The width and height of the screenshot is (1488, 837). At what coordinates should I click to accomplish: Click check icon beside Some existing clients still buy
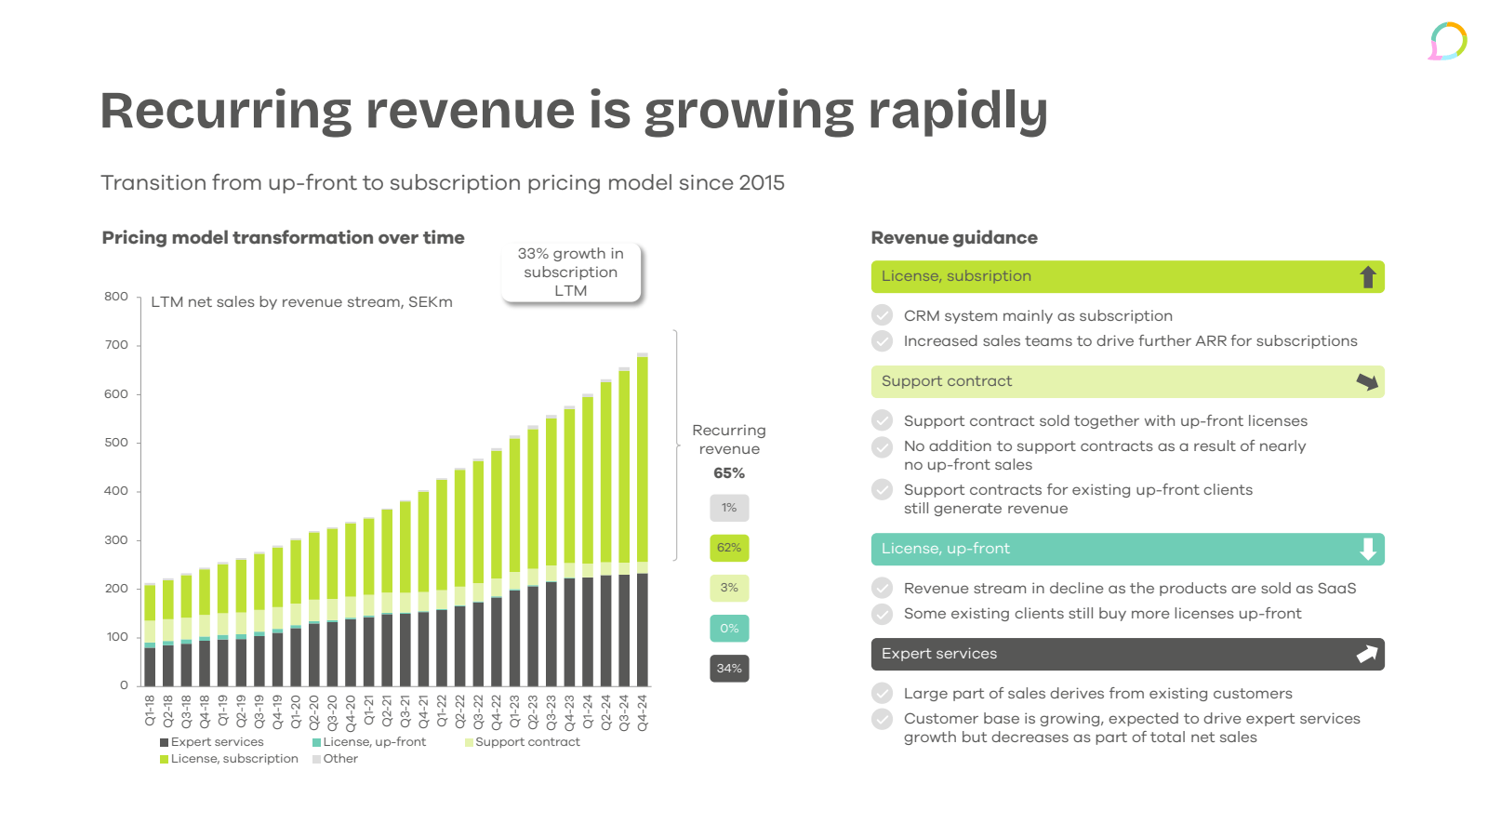click(883, 614)
